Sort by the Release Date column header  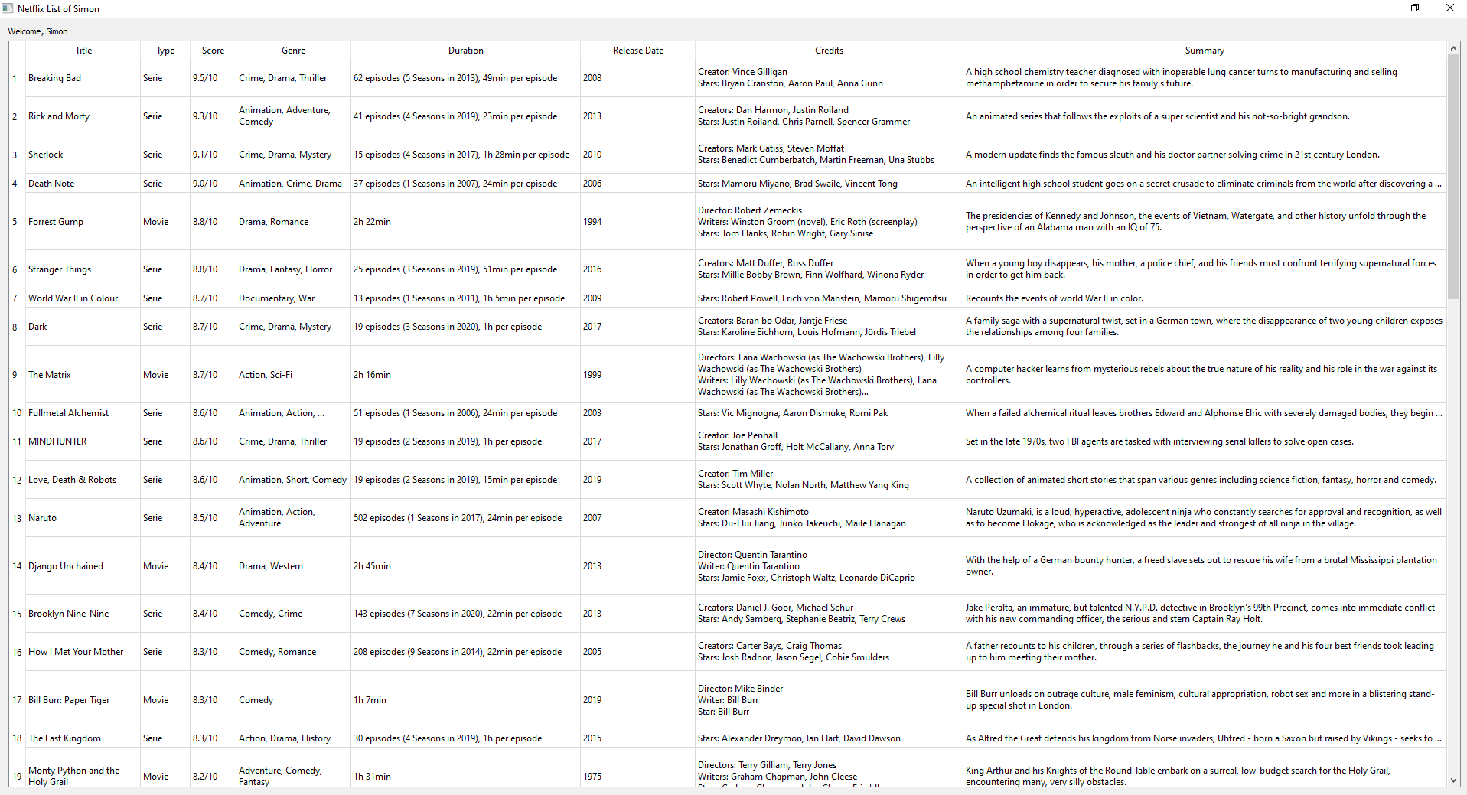coord(637,50)
